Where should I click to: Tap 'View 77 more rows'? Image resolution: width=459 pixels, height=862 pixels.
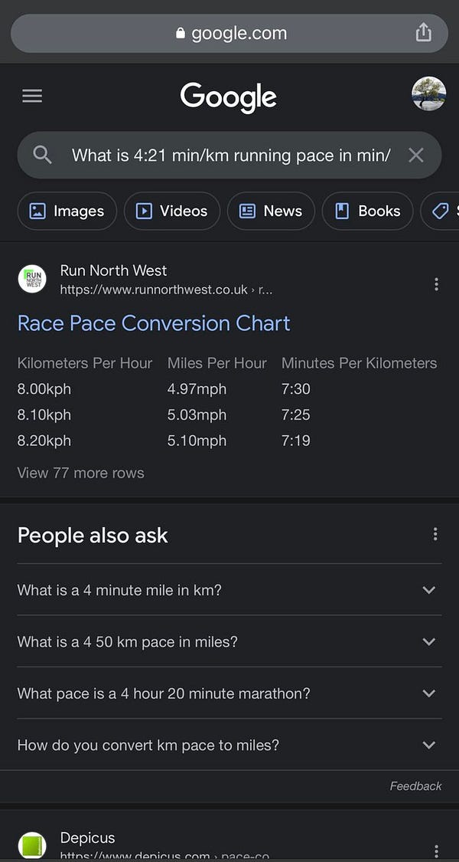click(81, 473)
